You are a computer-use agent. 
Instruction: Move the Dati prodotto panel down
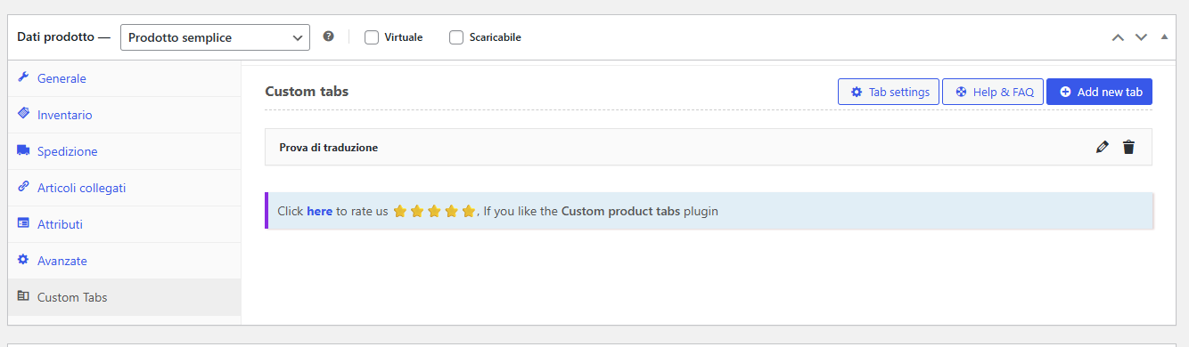pyautogui.click(x=1141, y=37)
